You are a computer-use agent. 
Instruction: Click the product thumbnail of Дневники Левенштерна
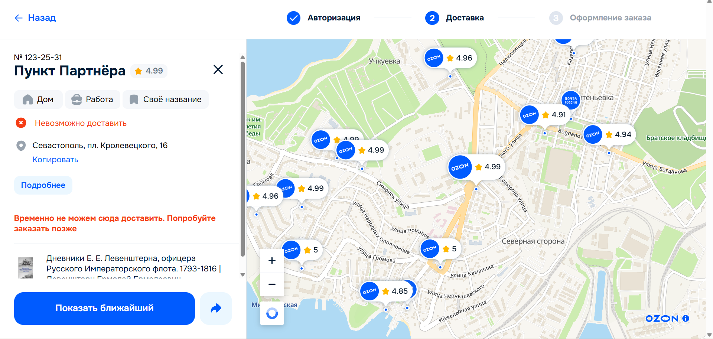pyautogui.click(x=26, y=268)
